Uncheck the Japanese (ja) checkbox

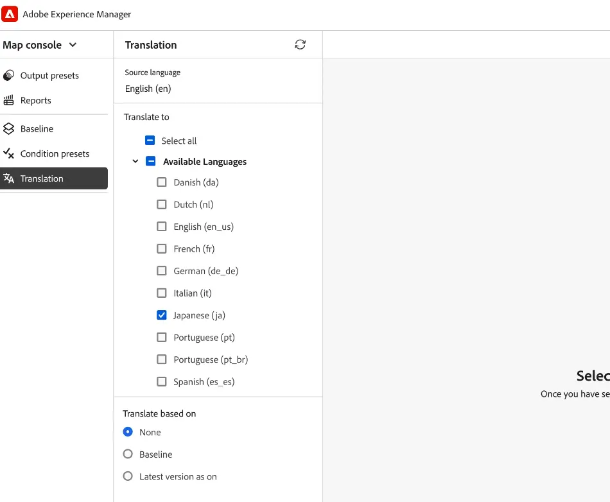pos(161,315)
